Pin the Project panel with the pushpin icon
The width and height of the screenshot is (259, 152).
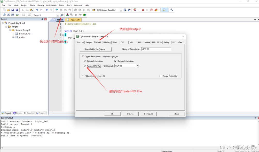click(42, 19)
